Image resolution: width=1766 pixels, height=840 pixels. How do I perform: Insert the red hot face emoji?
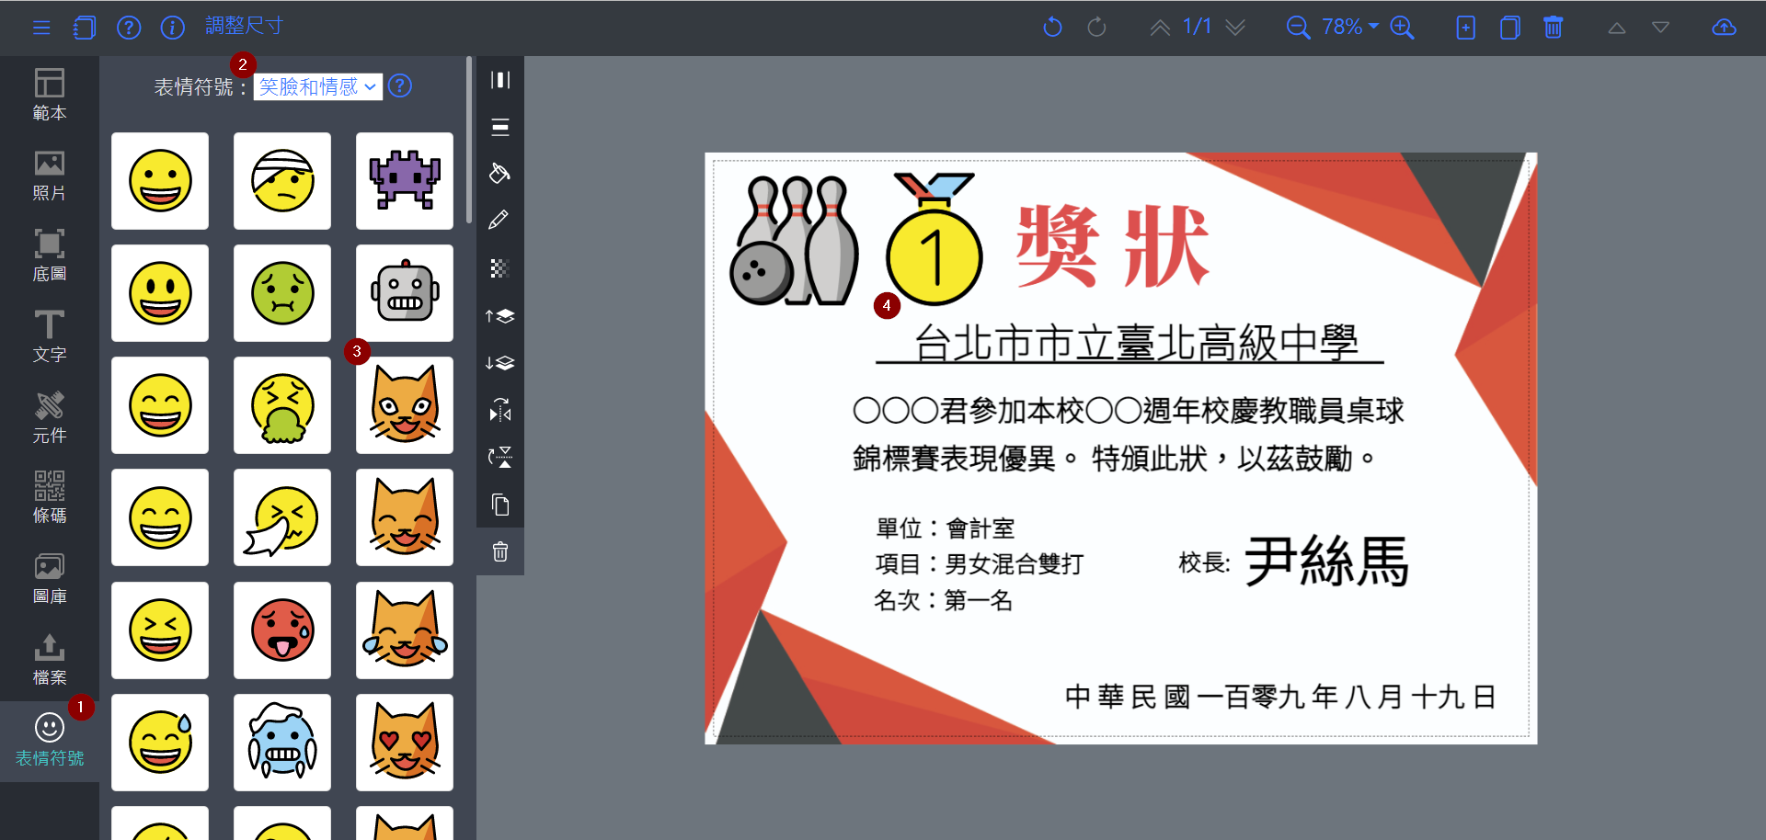tap(282, 630)
